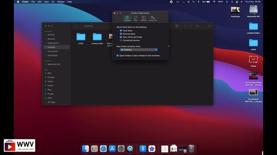277x155 pixels.
Task: Select the Grey tag in sidebar
Action: (x=57, y=98)
